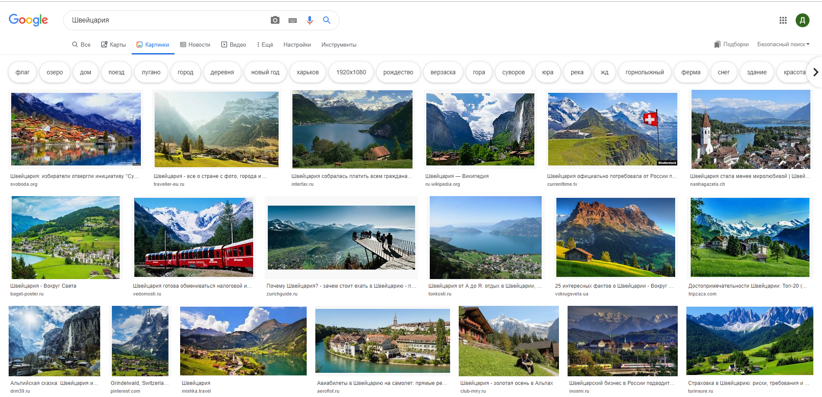Switch to the Карты tab

pyautogui.click(x=113, y=45)
